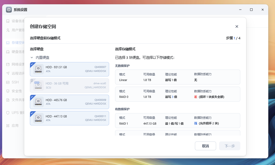Click the 取消 button
Image resolution: width=275 pixels, height=165 pixels.
tap(205, 146)
